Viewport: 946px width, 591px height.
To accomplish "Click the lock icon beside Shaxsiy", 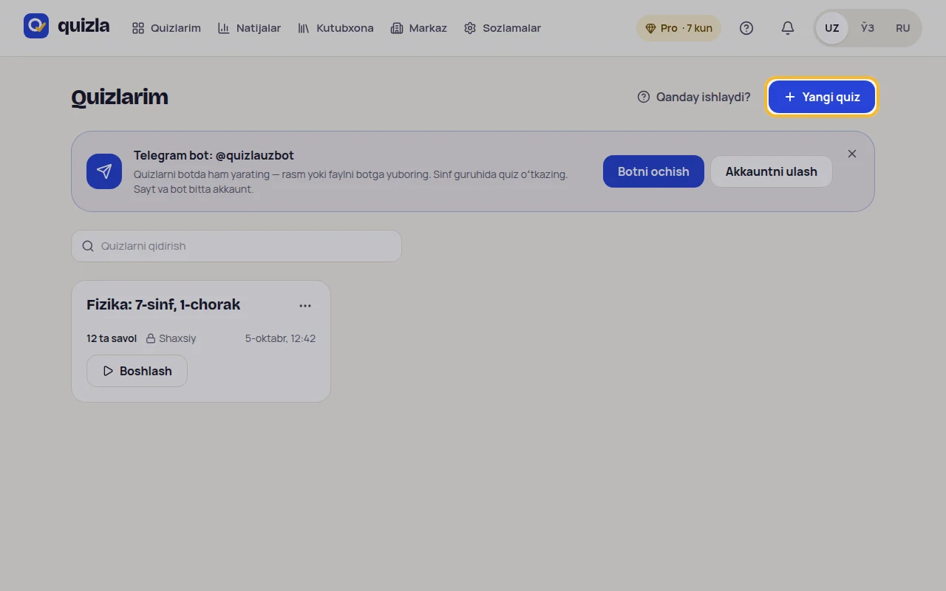I will click(151, 338).
